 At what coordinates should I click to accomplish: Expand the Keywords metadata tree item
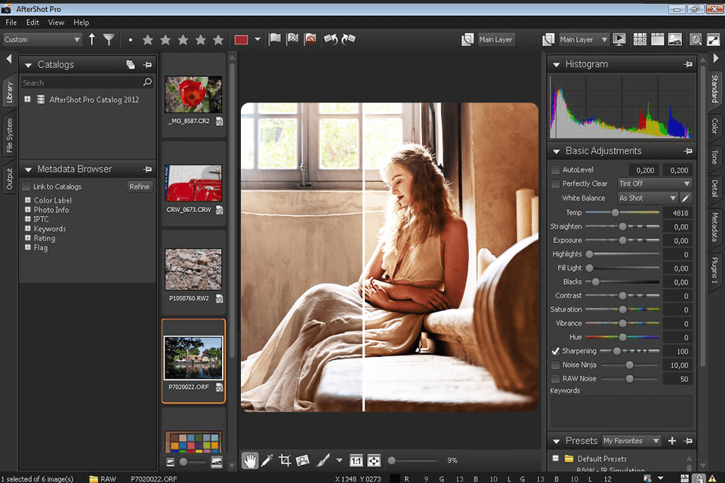tap(27, 229)
